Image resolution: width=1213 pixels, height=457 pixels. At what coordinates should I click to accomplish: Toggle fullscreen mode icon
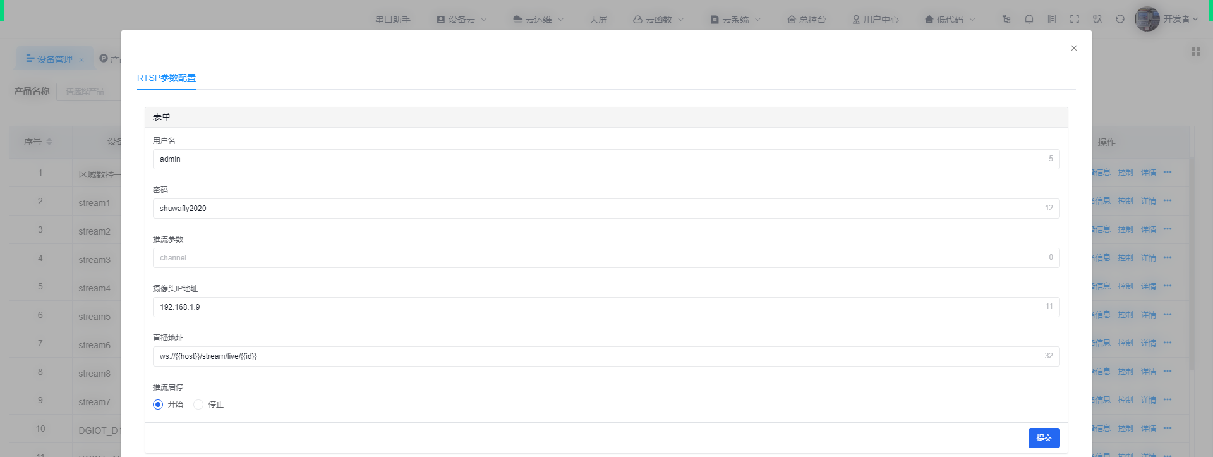coord(1075,19)
